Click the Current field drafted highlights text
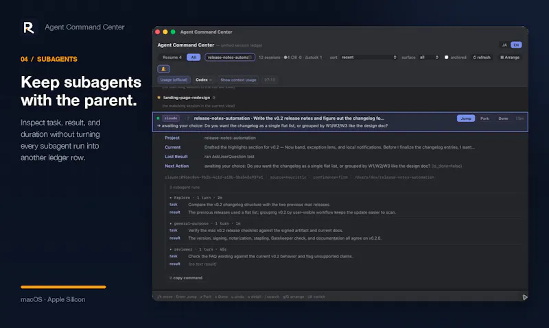 340,147
